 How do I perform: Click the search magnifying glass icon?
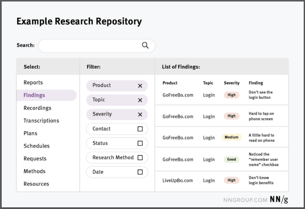tap(145, 45)
